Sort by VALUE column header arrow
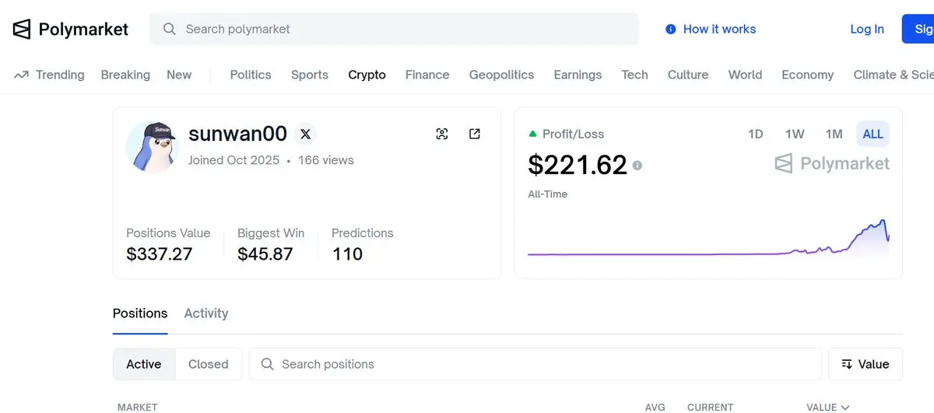This screenshot has height=413, width=934. coord(845,408)
